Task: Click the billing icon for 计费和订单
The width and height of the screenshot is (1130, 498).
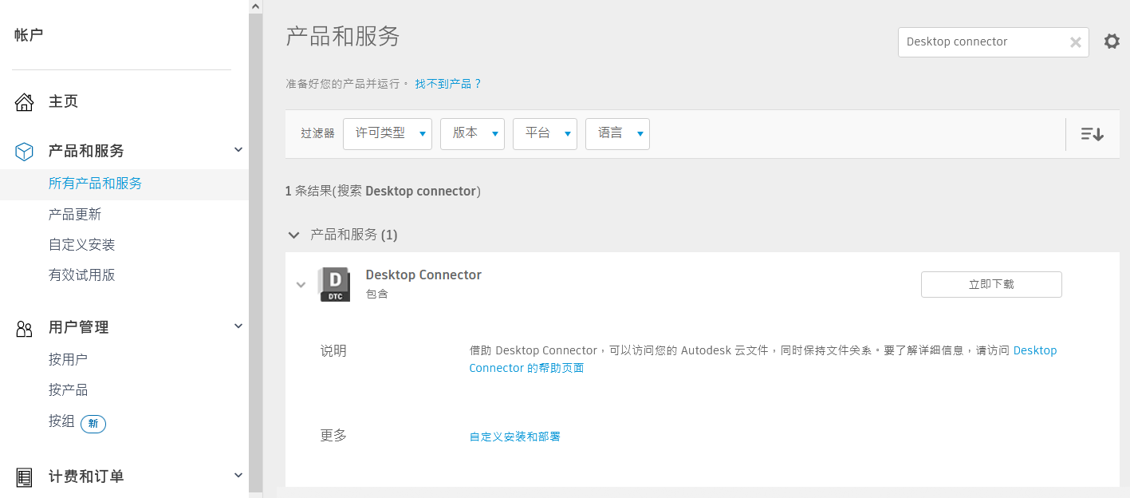Action: (x=25, y=477)
